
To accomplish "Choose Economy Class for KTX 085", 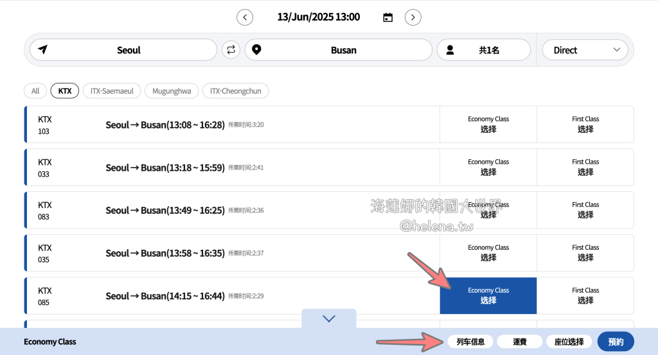I will (488, 295).
